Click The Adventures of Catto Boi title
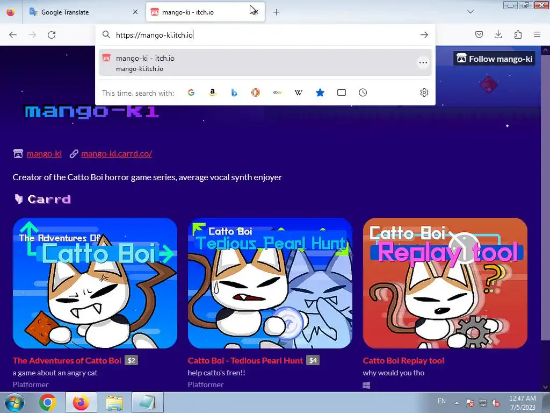Screen dimensions: 550x413 click(x=67, y=360)
